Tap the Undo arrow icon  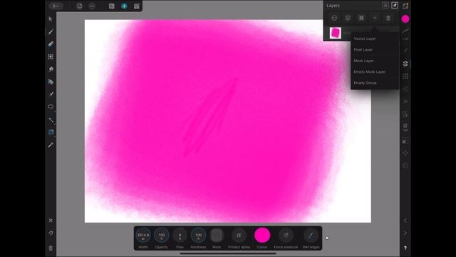51,233
